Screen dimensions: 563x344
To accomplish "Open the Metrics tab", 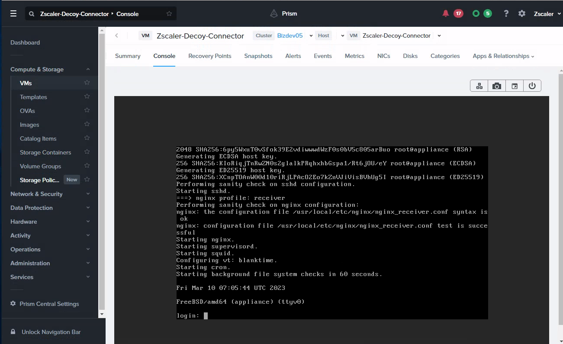I will click(x=354, y=56).
